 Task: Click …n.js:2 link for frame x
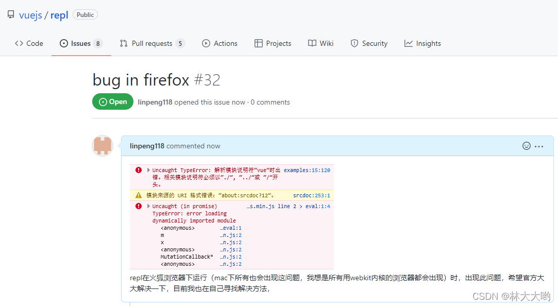[231, 242]
